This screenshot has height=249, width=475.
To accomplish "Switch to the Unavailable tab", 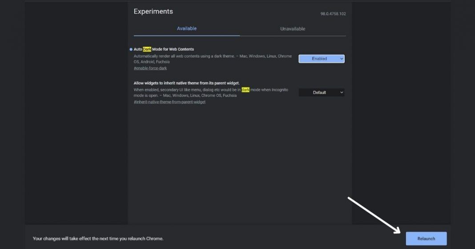I will tap(293, 29).
